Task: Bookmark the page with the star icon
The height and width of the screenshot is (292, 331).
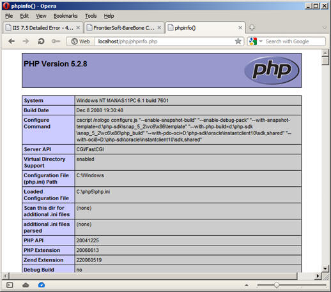Action: pyautogui.click(x=238, y=41)
